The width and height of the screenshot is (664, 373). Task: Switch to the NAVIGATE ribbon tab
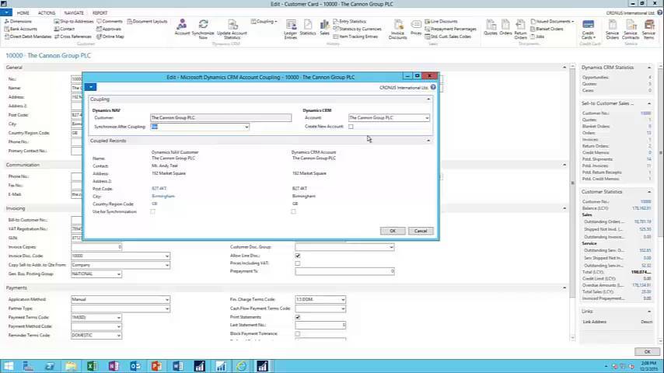point(74,13)
